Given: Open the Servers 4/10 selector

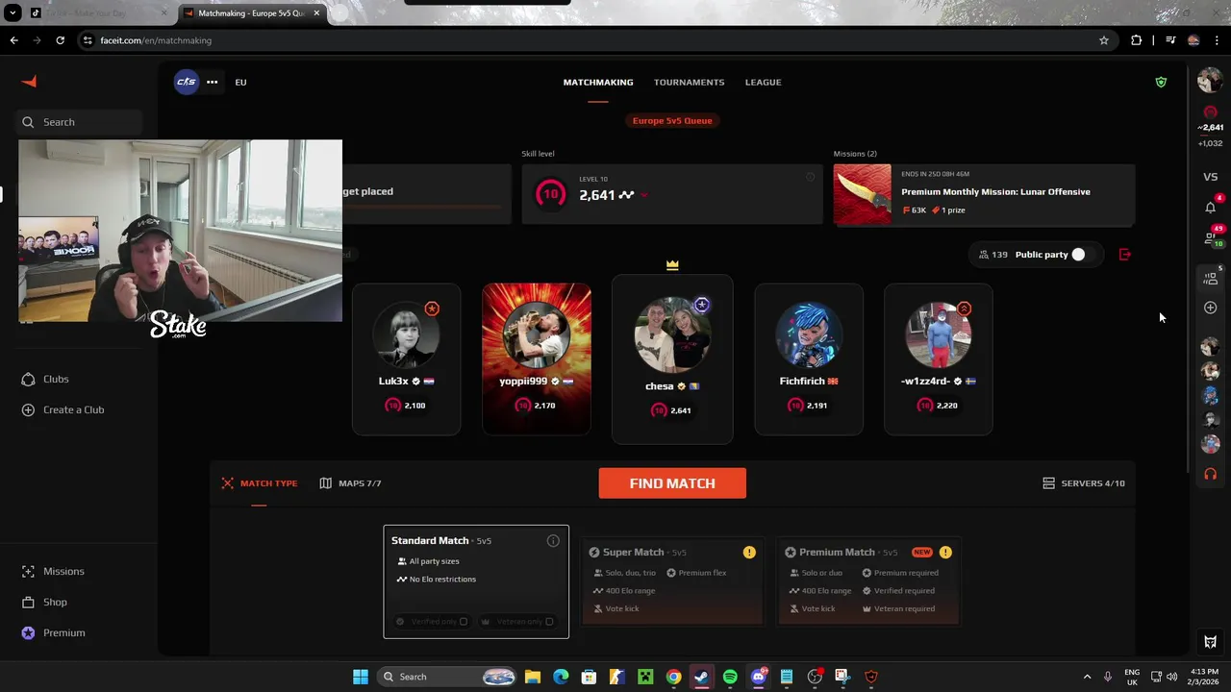Looking at the screenshot, I should [x=1083, y=483].
